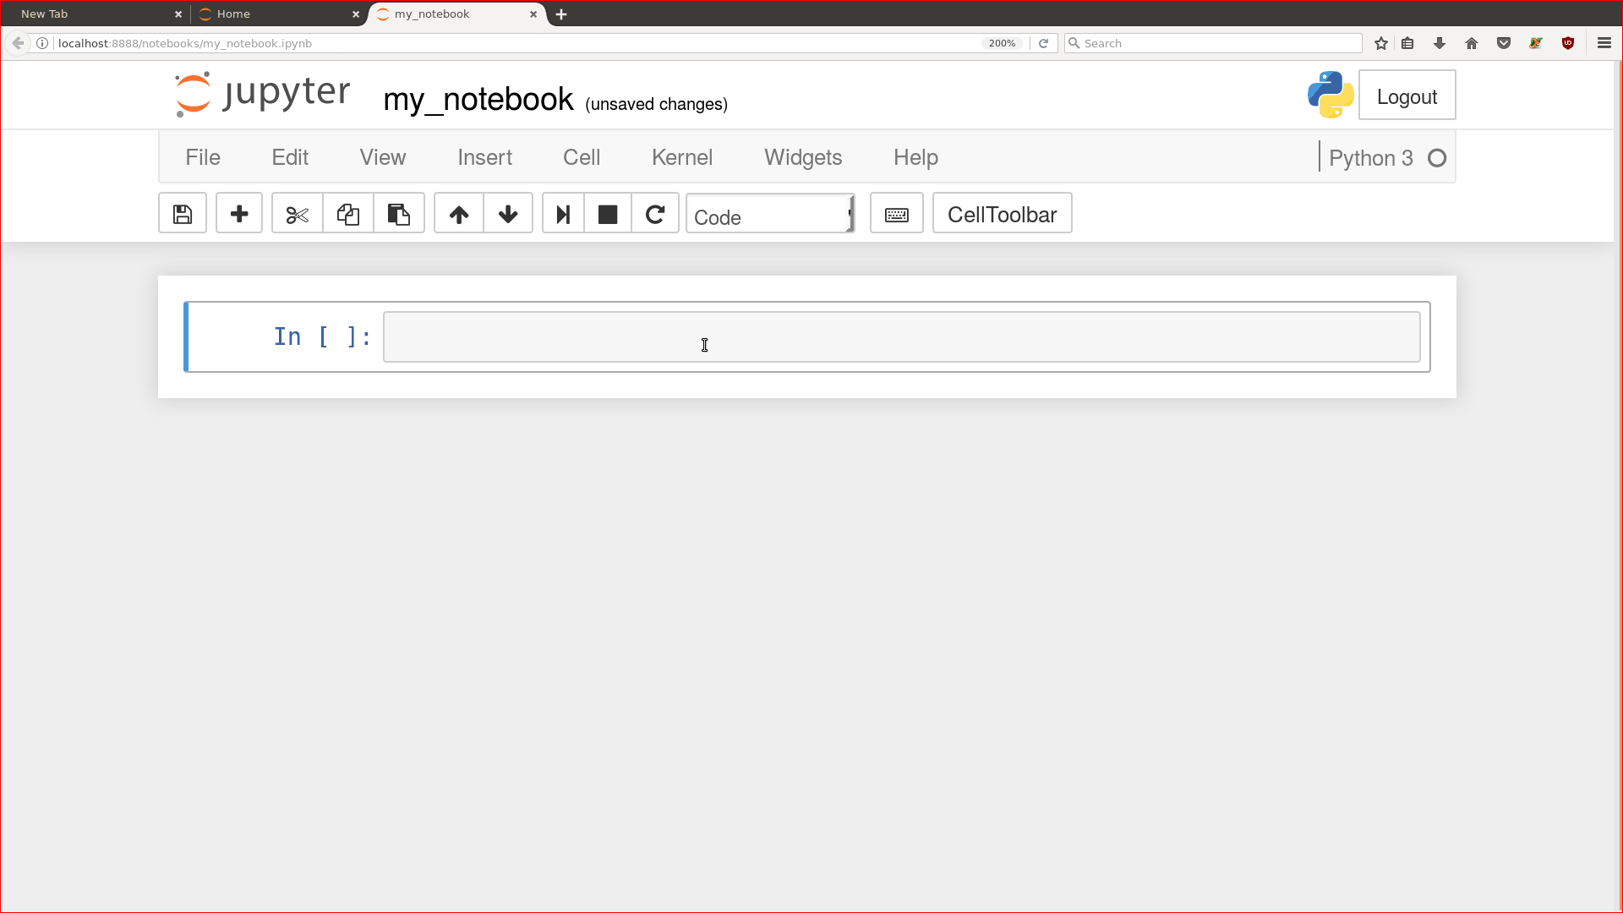
Task: Save notebook with floppy disk icon
Action: (x=183, y=214)
